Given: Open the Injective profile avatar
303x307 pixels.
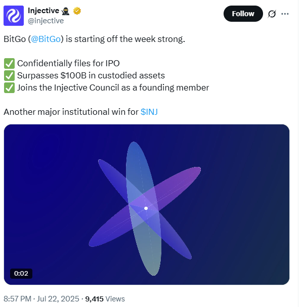Looking at the screenshot, I should coord(14,16).
